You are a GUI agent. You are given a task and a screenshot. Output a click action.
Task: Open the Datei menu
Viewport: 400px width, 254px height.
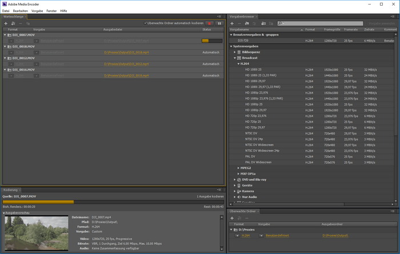coord(6,11)
